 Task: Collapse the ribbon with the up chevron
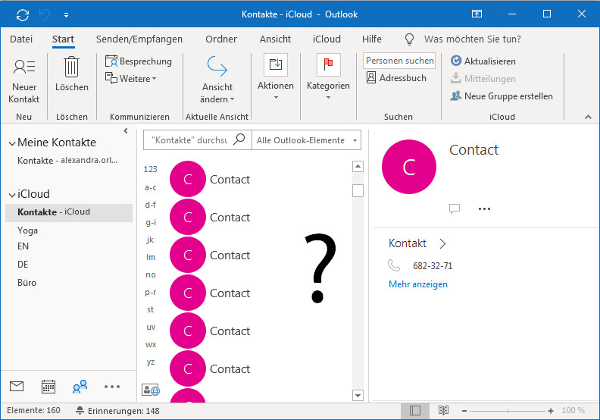click(588, 117)
